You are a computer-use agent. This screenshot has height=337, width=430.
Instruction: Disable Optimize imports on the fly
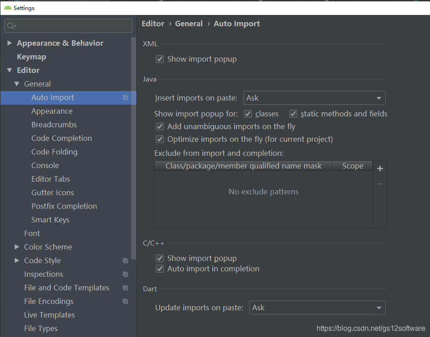click(x=160, y=139)
